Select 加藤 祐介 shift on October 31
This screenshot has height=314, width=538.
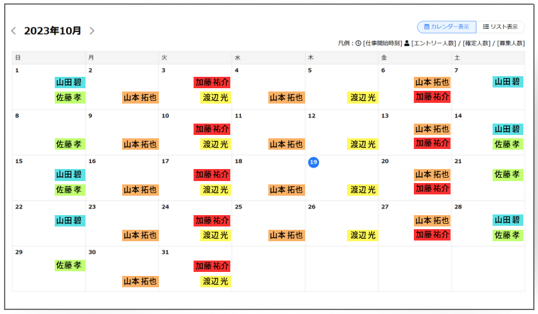coord(212,266)
